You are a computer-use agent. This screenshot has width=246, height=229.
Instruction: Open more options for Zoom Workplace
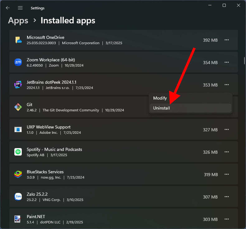pyautogui.click(x=227, y=62)
